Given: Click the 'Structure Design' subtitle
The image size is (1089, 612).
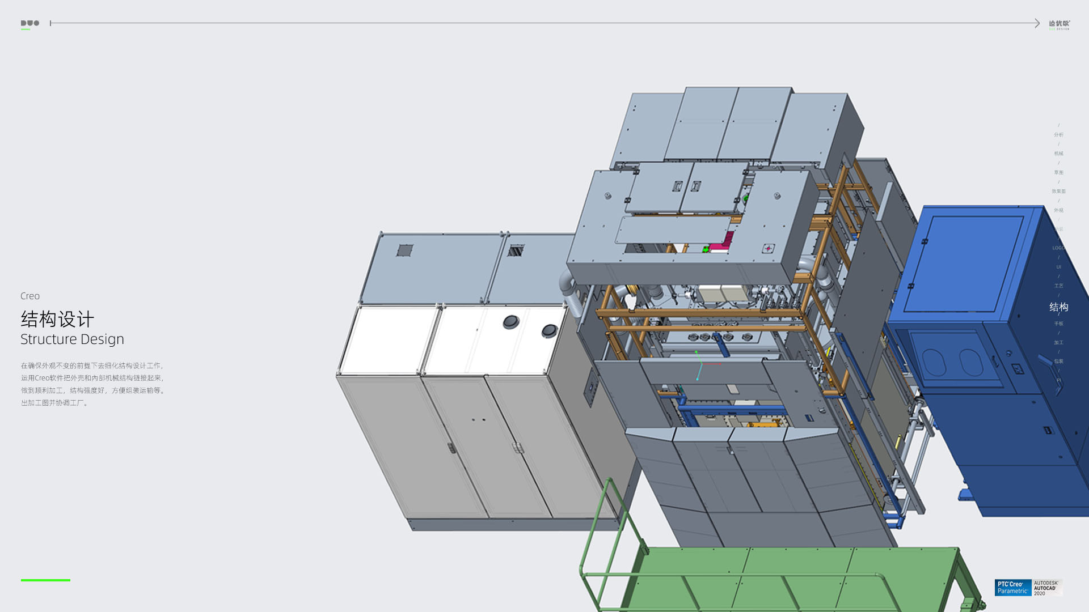Looking at the screenshot, I should tap(72, 339).
